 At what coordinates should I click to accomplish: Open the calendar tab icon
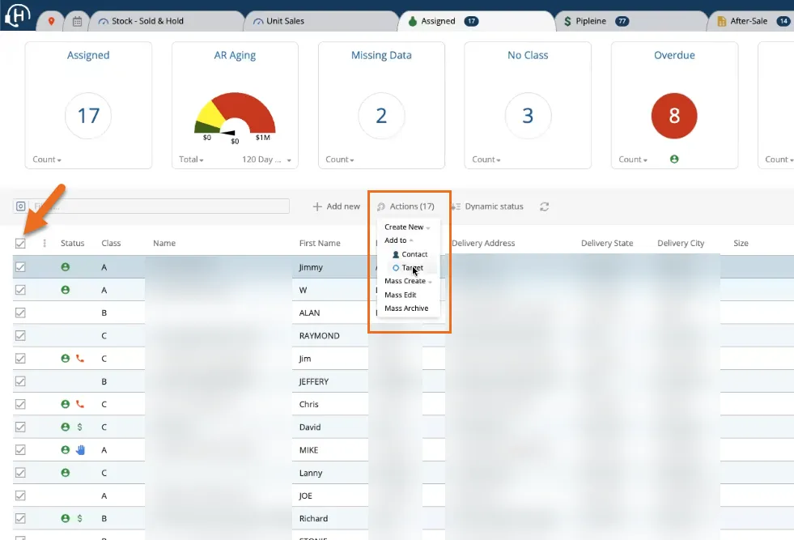[77, 21]
